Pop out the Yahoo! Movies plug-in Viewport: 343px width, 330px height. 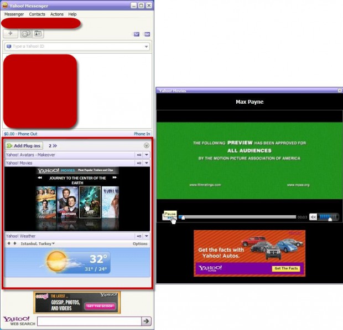click(139, 163)
